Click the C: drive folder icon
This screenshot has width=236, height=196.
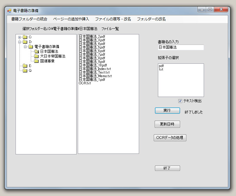25,37
